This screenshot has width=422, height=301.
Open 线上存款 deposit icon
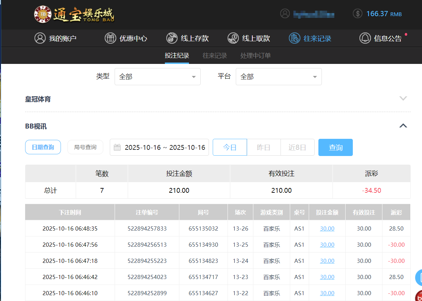pos(171,38)
